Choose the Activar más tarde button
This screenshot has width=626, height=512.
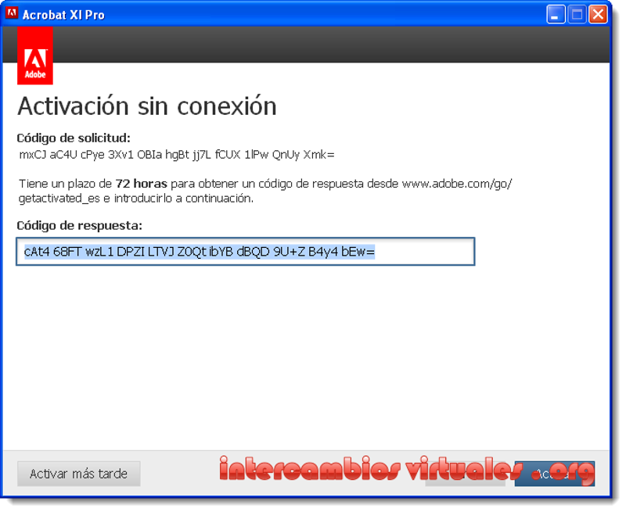pos(79,474)
